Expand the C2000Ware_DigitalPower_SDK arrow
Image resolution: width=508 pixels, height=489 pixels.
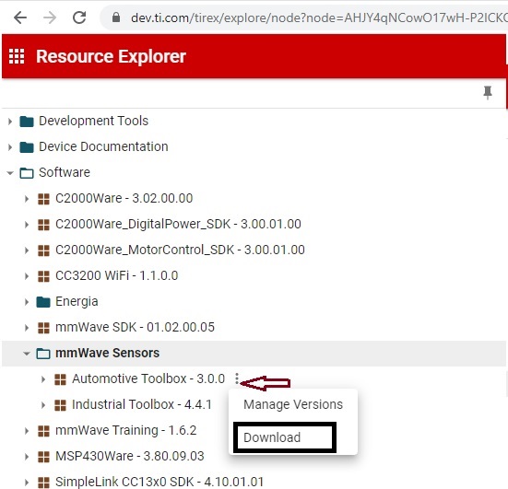click(27, 225)
